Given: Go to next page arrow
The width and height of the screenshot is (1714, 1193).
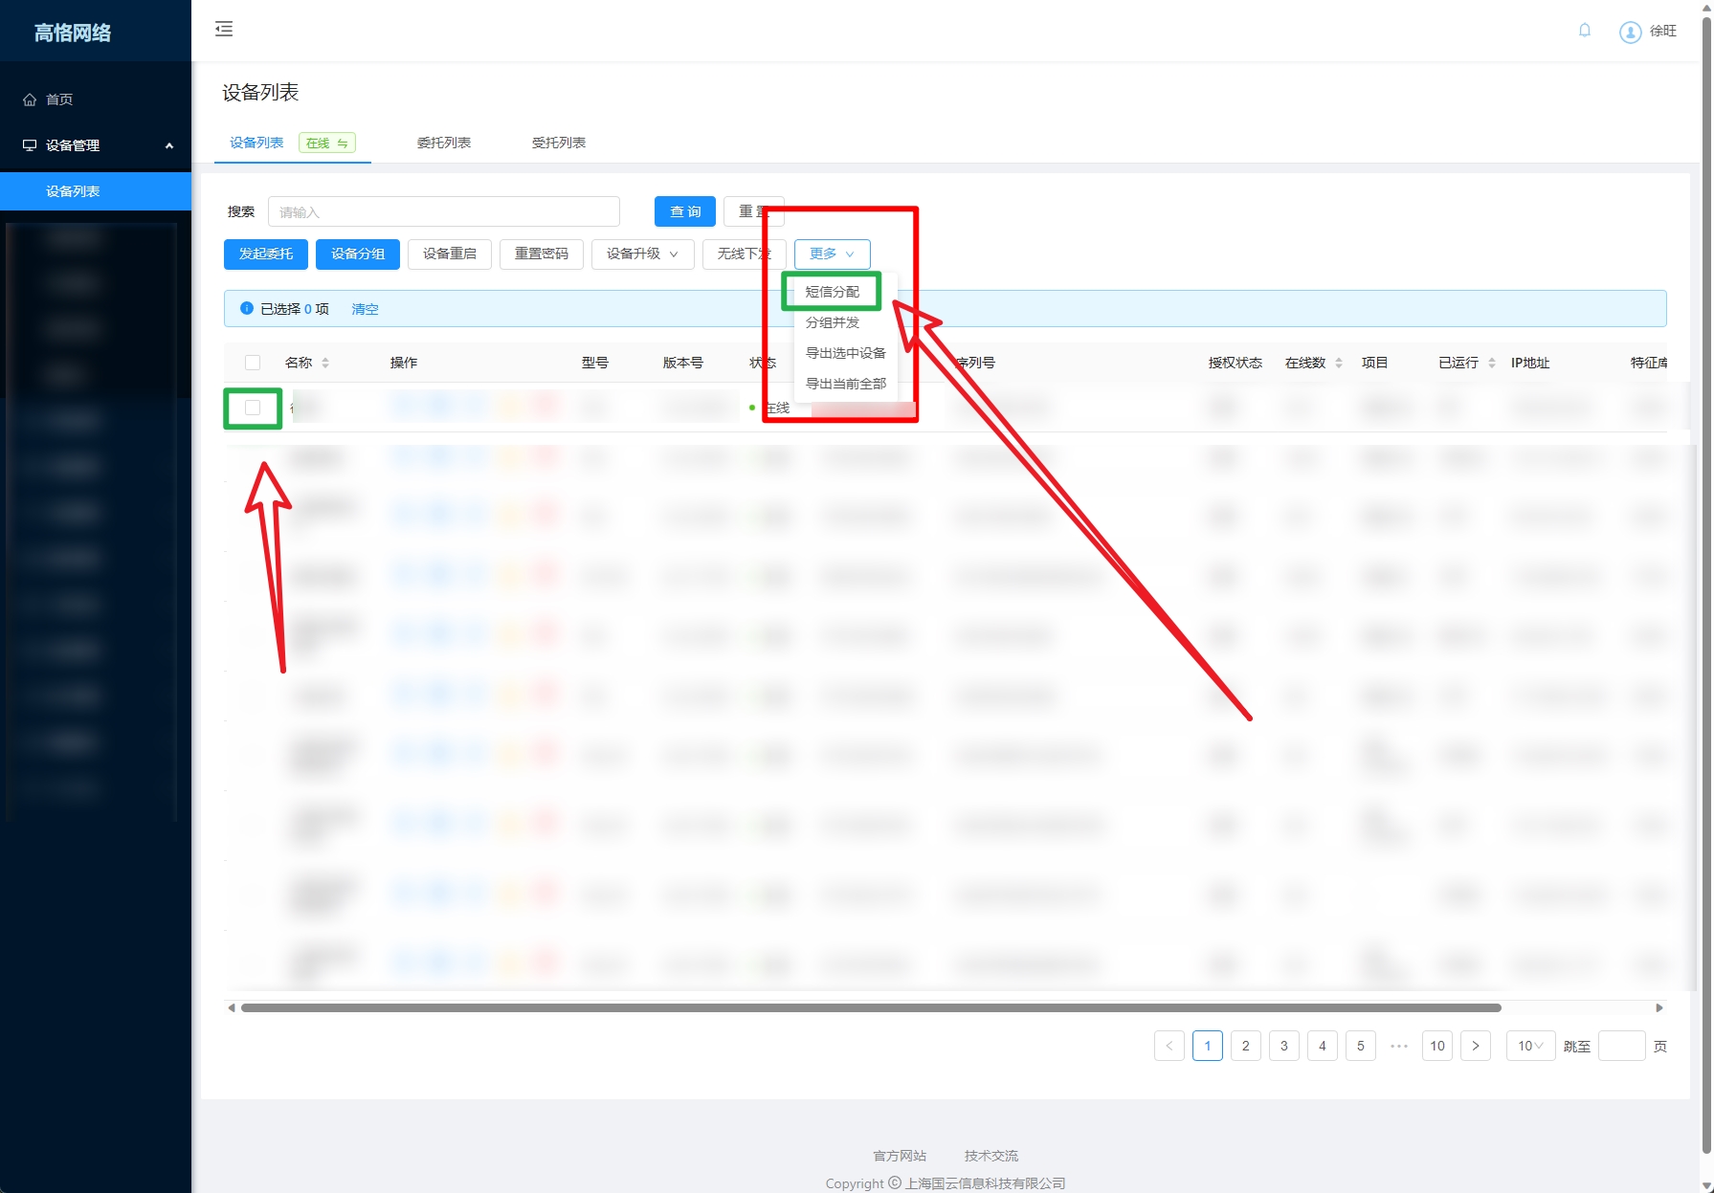Looking at the screenshot, I should pos(1475,1046).
